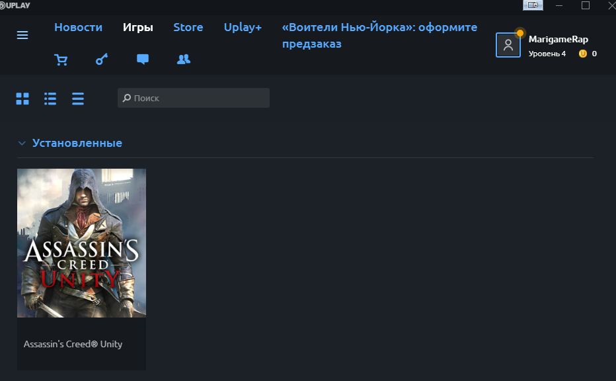
Task: Open the chat messages icon
Action: coord(143,60)
